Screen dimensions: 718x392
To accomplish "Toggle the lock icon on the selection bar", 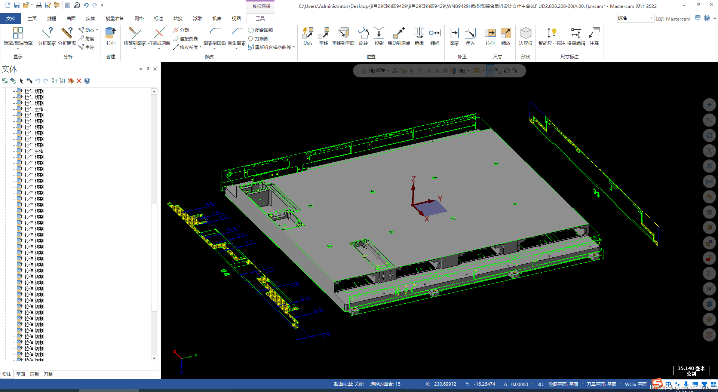I will click(x=363, y=70).
